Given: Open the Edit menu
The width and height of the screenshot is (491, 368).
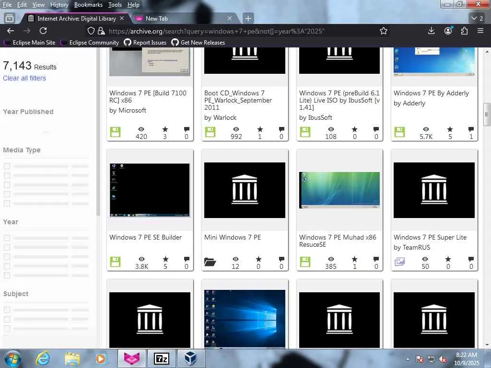Looking at the screenshot, I should (x=22, y=5).
